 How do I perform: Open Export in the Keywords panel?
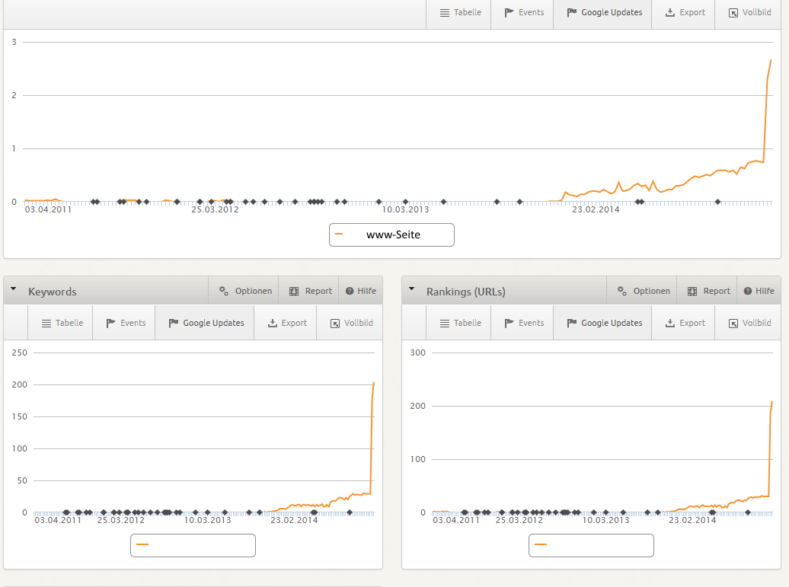point(286,323)
